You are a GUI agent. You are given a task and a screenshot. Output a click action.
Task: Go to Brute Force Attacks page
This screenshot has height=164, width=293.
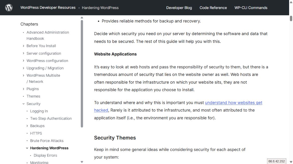(x=47, y=141)
